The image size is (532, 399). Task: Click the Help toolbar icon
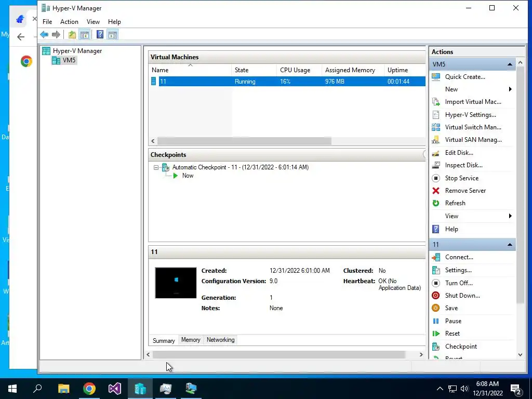[100, 34]
